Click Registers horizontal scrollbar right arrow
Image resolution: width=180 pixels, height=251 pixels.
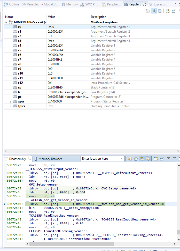(178, 151)
